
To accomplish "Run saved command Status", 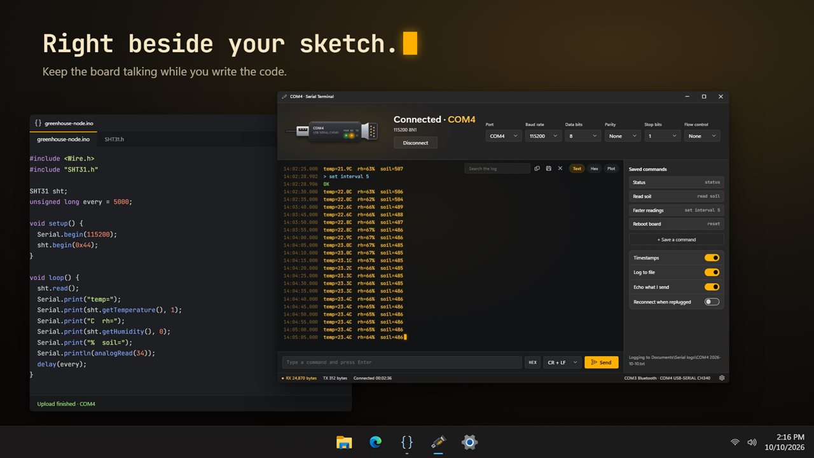I will click(676, 182).
